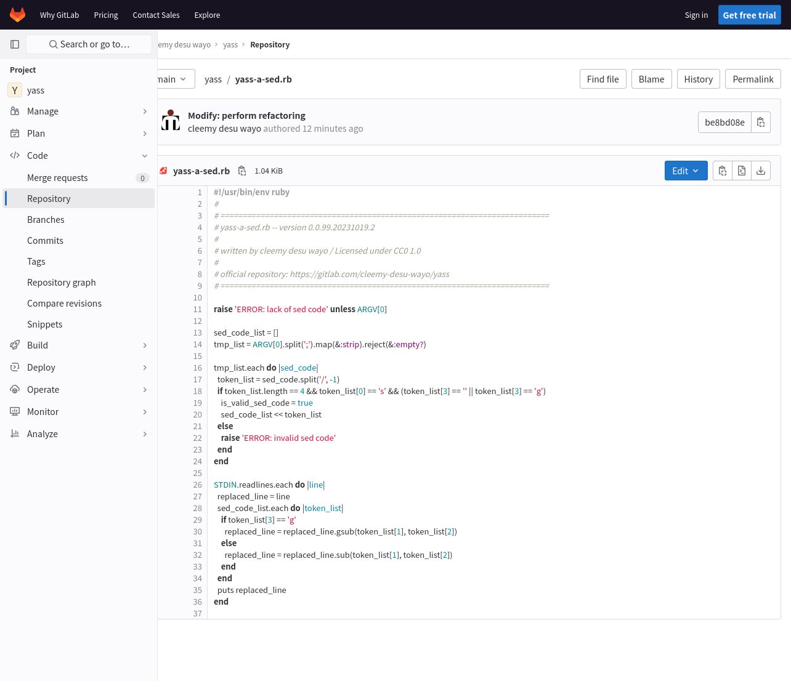Click the Monitor screen icon
The height and width of the screenshot is (681, 791).
(15, 412)
